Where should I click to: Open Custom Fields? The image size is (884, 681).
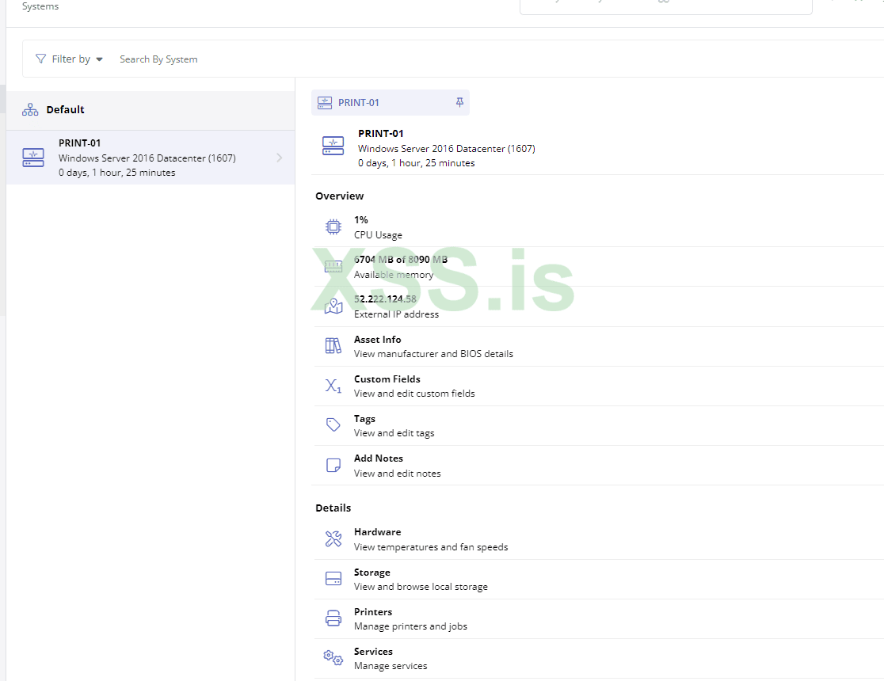(x=599, y=386)
